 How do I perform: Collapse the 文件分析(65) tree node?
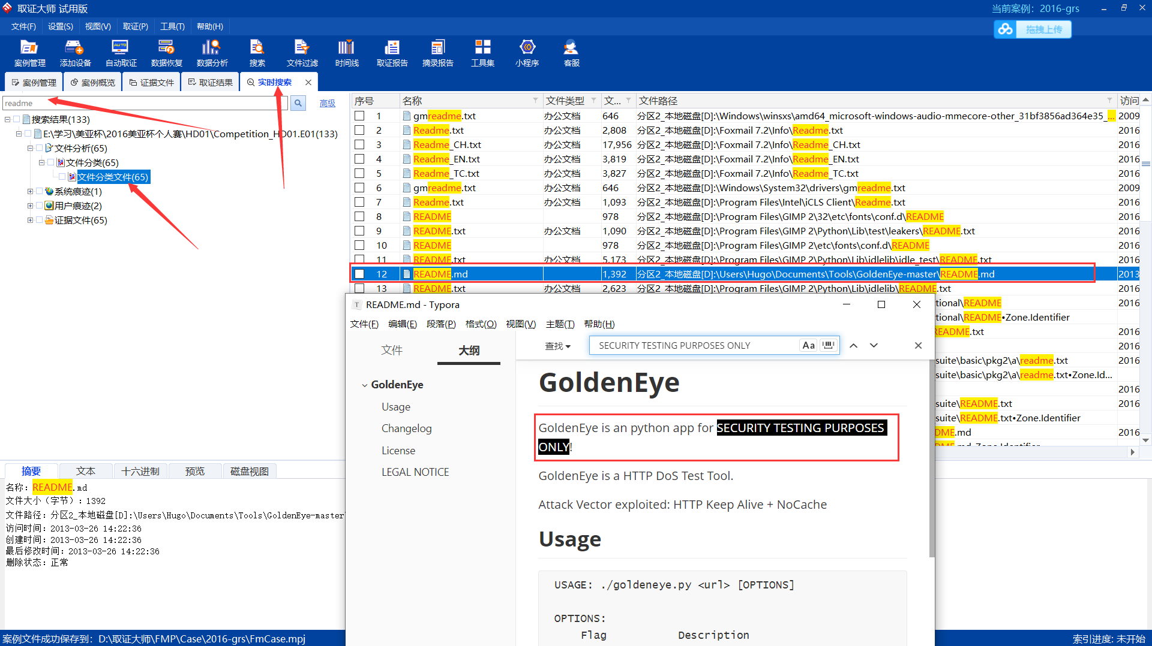[30, 148]
